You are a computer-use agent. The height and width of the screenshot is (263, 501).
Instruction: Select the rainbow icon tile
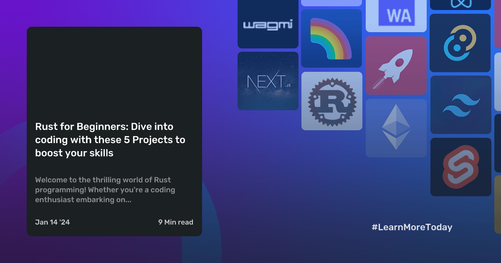(331, 38)
